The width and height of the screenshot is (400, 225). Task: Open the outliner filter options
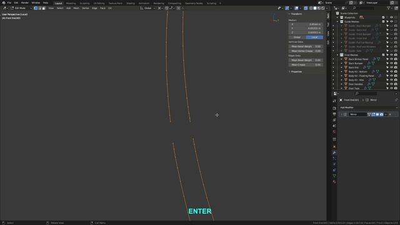pos(389,8)
